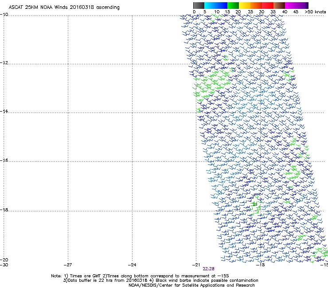
Task: Pick the brown 35-40 knots color segment
Action: click(x=279, y=5)
